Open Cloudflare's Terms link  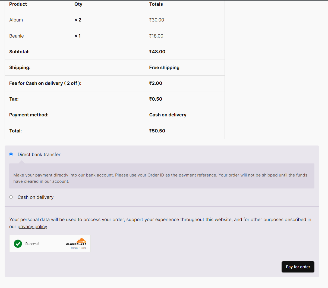coord(83,248)
